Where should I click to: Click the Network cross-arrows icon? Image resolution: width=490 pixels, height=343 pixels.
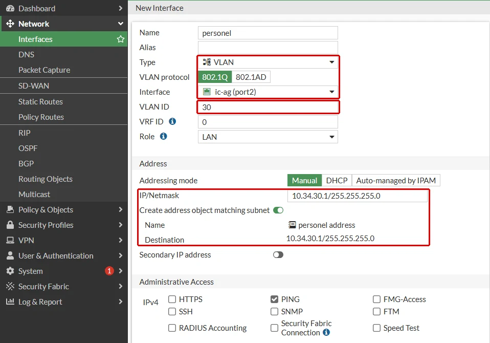pyautogui.click(x=10, y=24)
